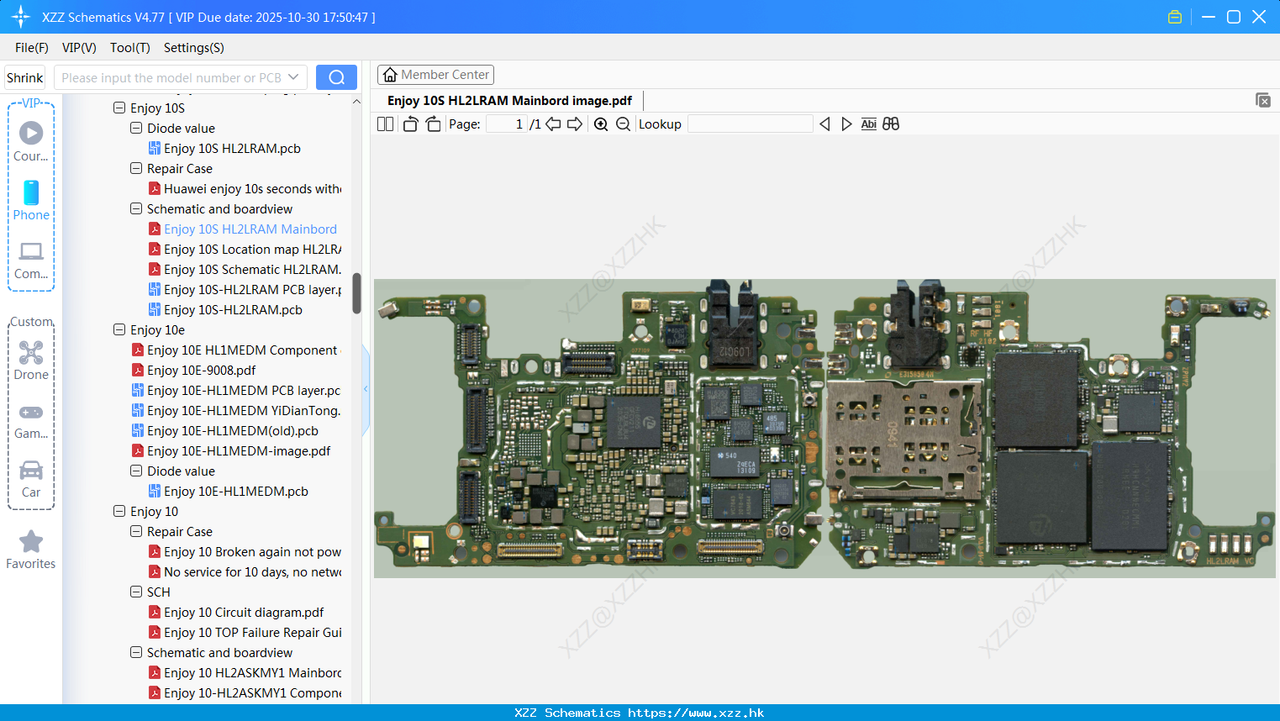Click the tree scroll up arrow
Image resolution: width=1280 pixels, height=721 pixels.
356,101
